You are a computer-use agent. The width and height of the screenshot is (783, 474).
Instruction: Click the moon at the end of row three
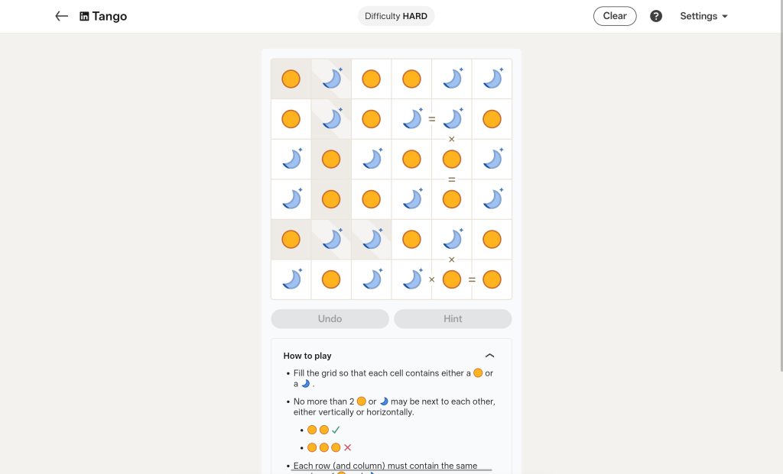click(492, 159)
